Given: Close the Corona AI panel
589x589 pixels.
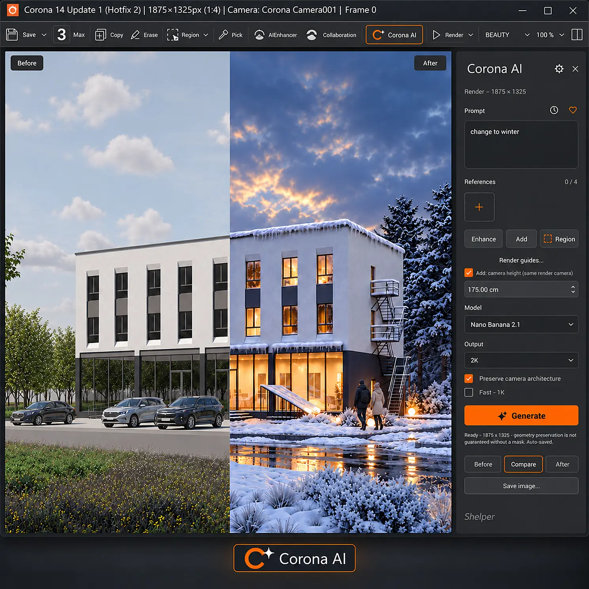Looking at the screenshot, I should click(575, 69).
